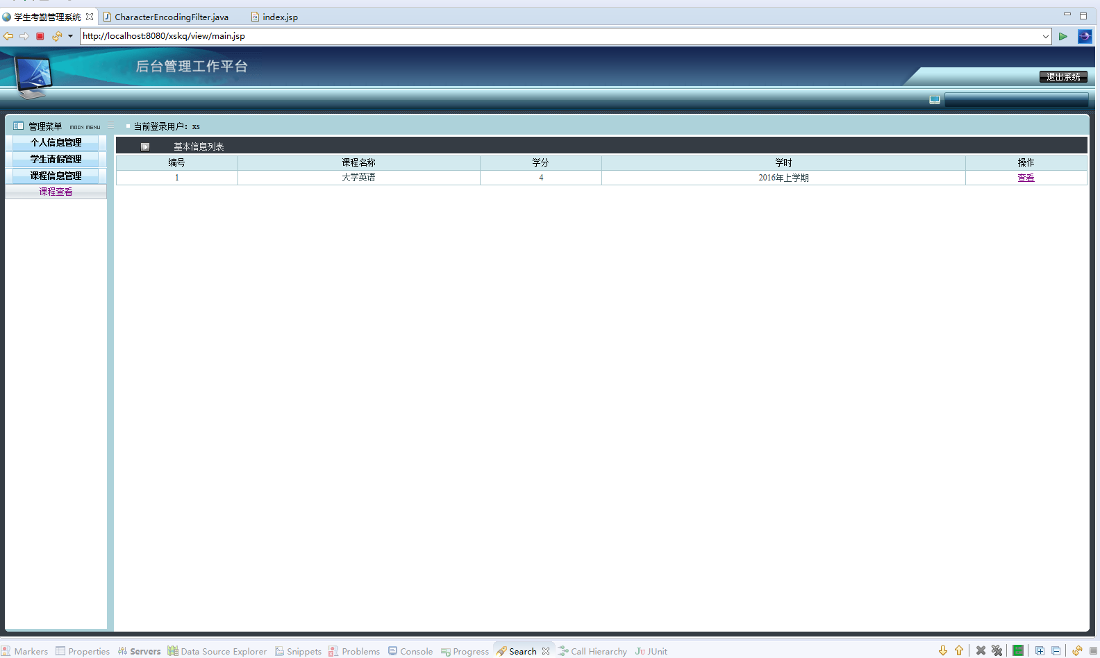
Task: Stop page loading with the red stop icon
Action: click(40, 36)
